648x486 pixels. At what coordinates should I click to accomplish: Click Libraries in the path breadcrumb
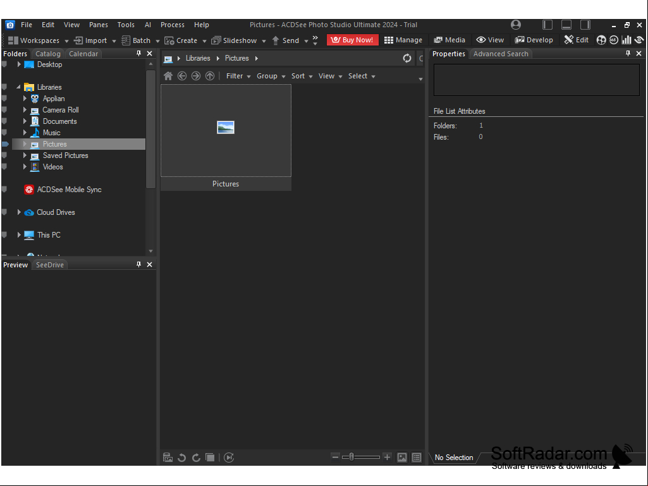click(x=198, y=58)
